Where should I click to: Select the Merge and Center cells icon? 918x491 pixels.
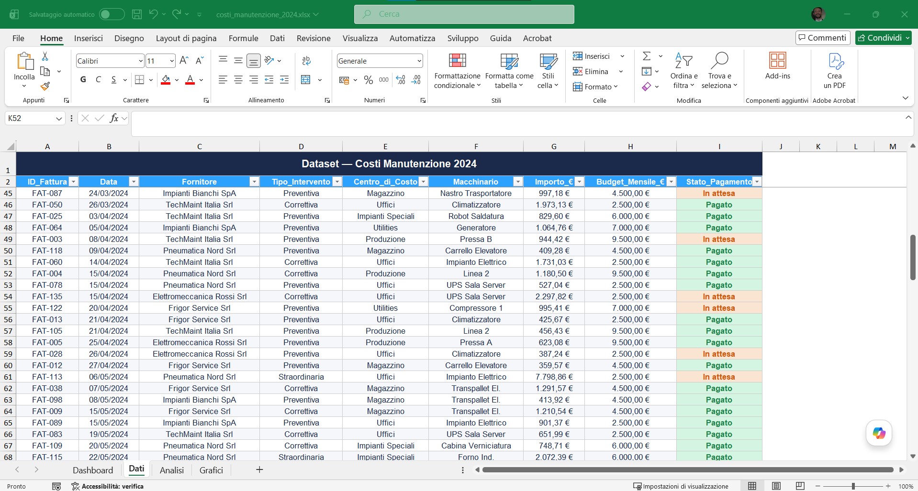(x=306, y=80)
